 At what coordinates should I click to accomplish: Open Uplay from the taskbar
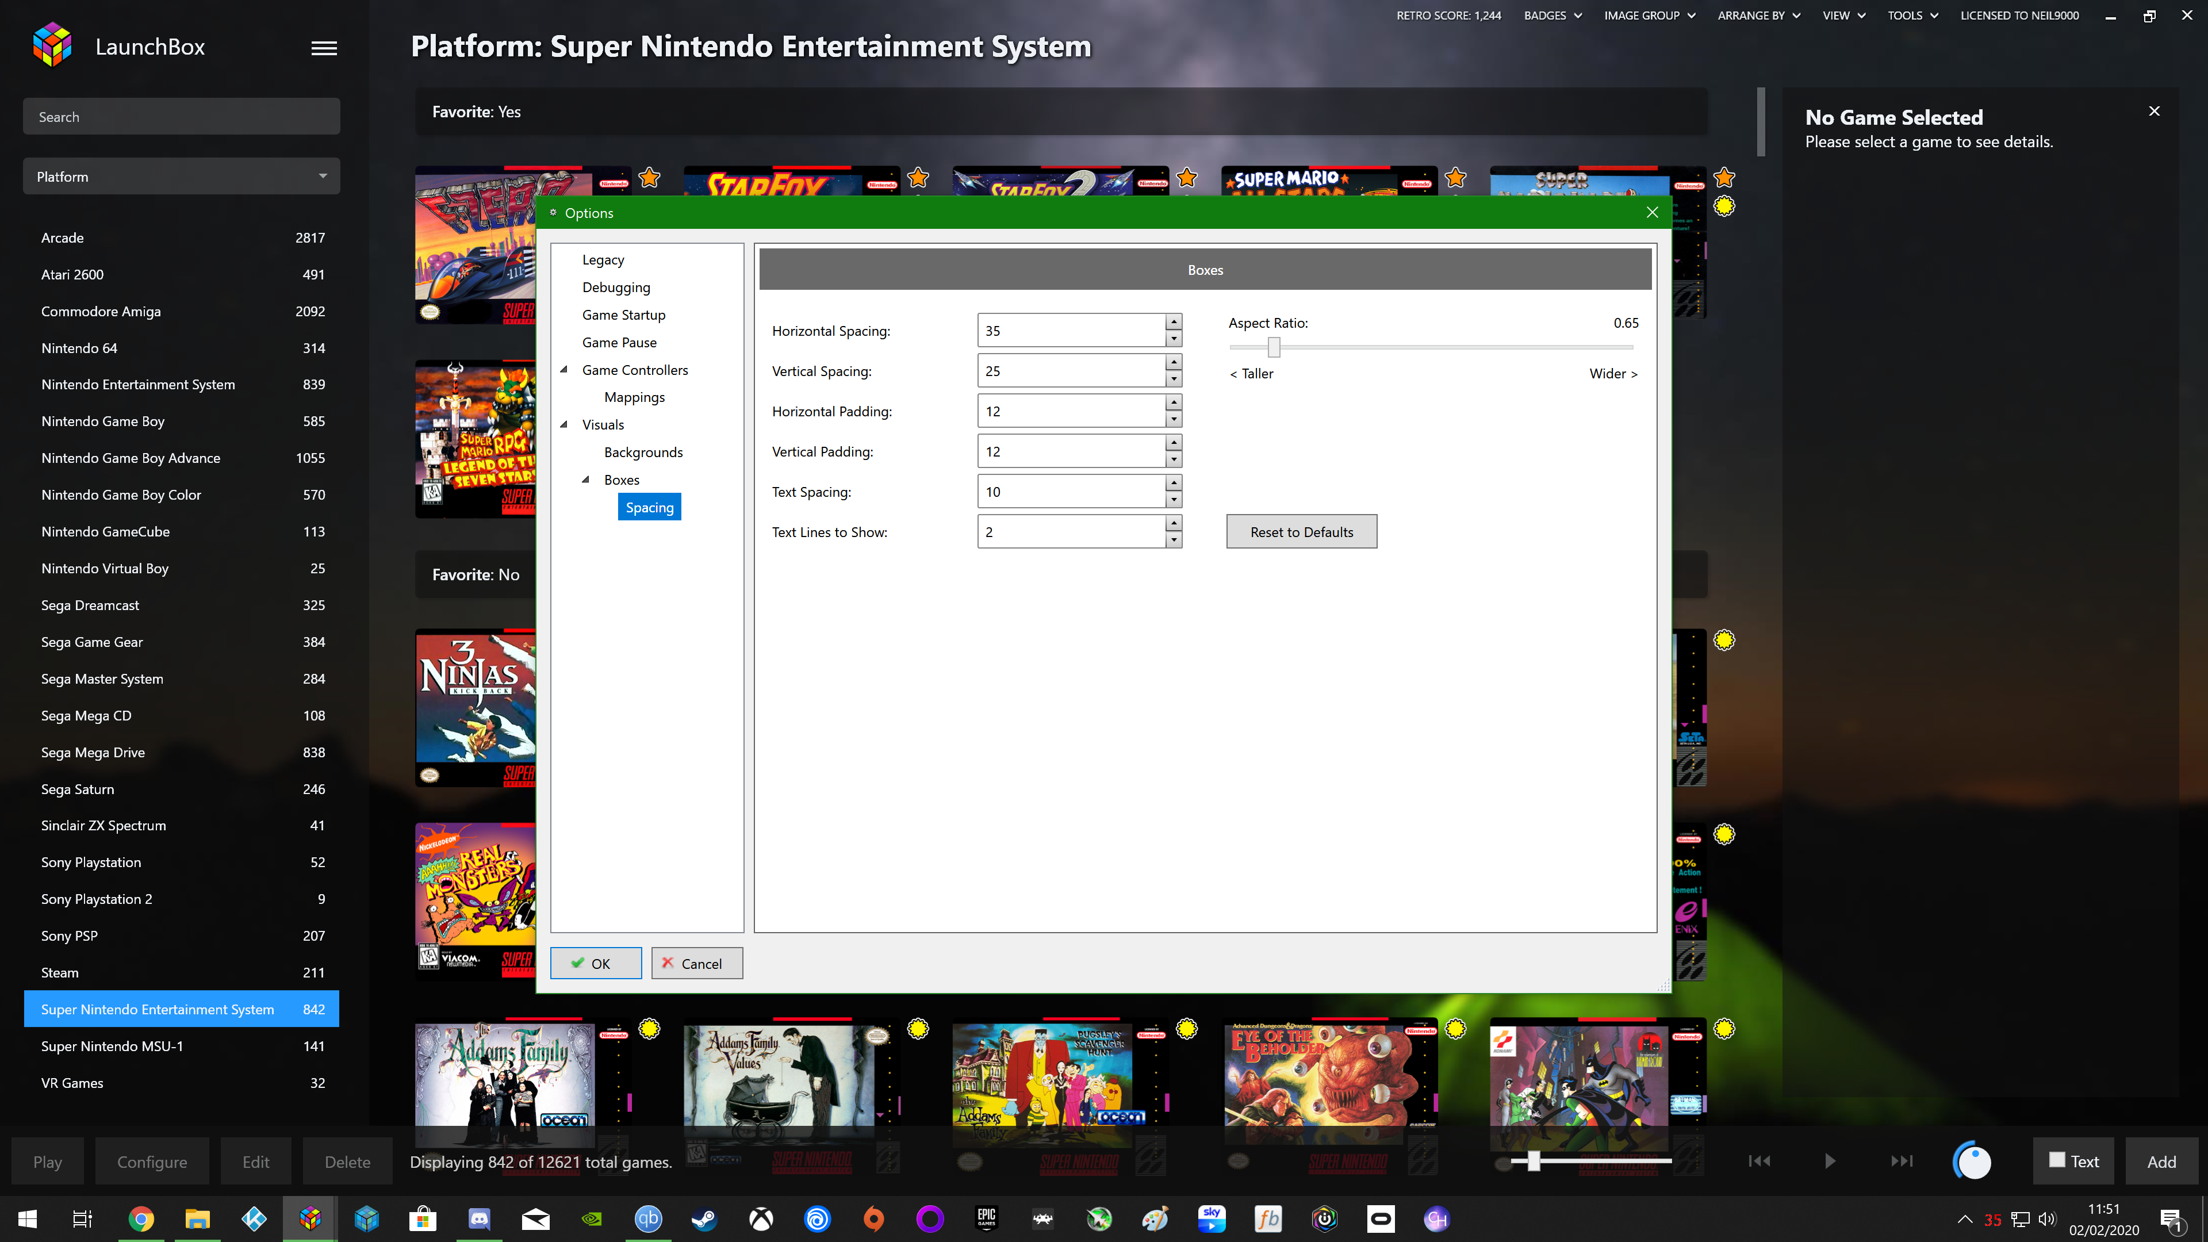(818, 1219)
